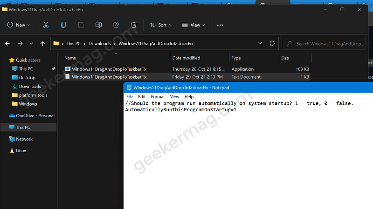Click the Copy icon in toolbar
Image resolution: width=373 pixels, height=209 pixels.
click(x=63, y=25)
